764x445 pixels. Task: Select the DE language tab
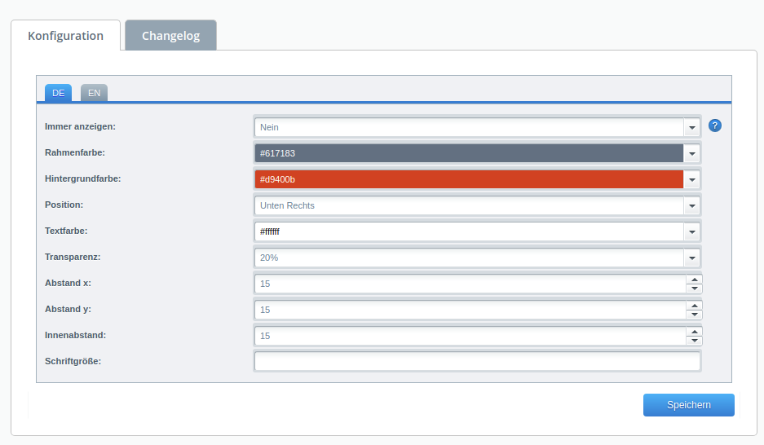click(58, 93)
